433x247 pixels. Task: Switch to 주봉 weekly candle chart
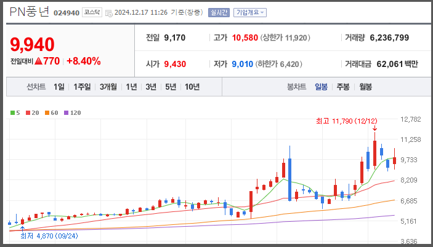[x=343, y=87]
